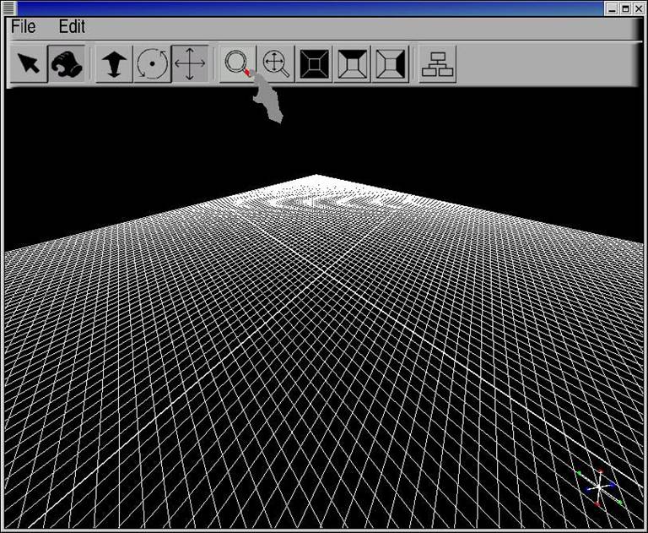Toggle the four-way pan arrows tool

point(190,63)
